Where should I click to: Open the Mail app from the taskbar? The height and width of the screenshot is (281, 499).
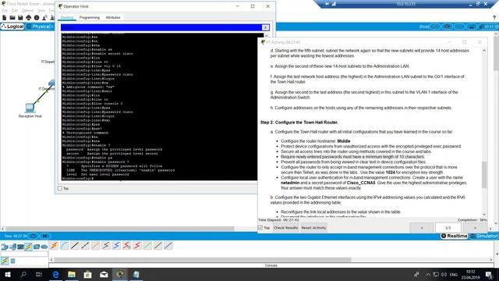tap(104, 274)
